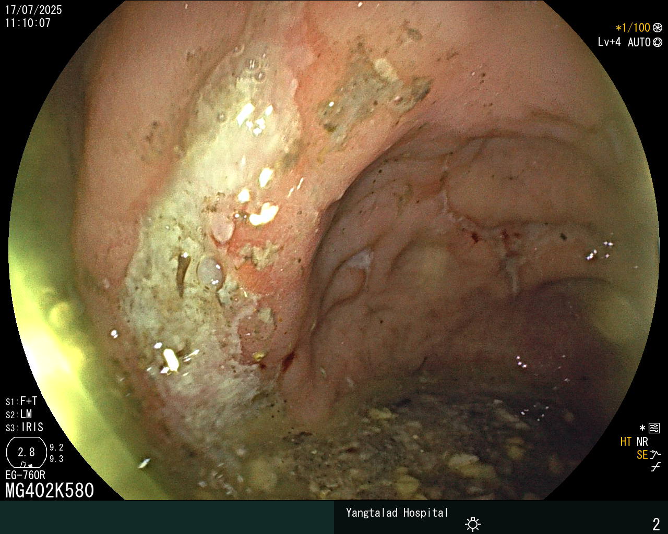This screenshot has width=668, height=534.
Task: Click the Yangtalad Hospital name
Action: (x=397, y=513)
